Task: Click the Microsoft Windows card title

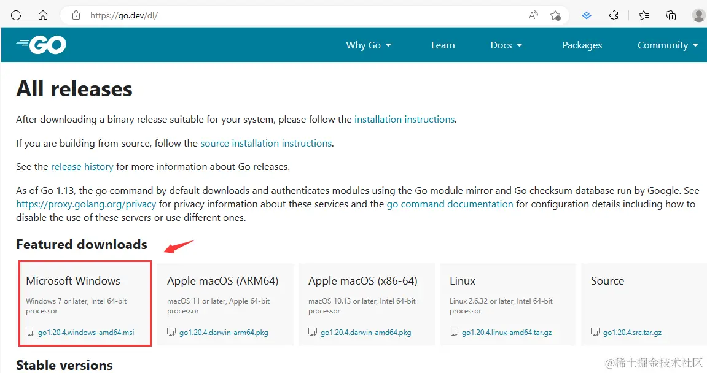Action: (73, 280)
